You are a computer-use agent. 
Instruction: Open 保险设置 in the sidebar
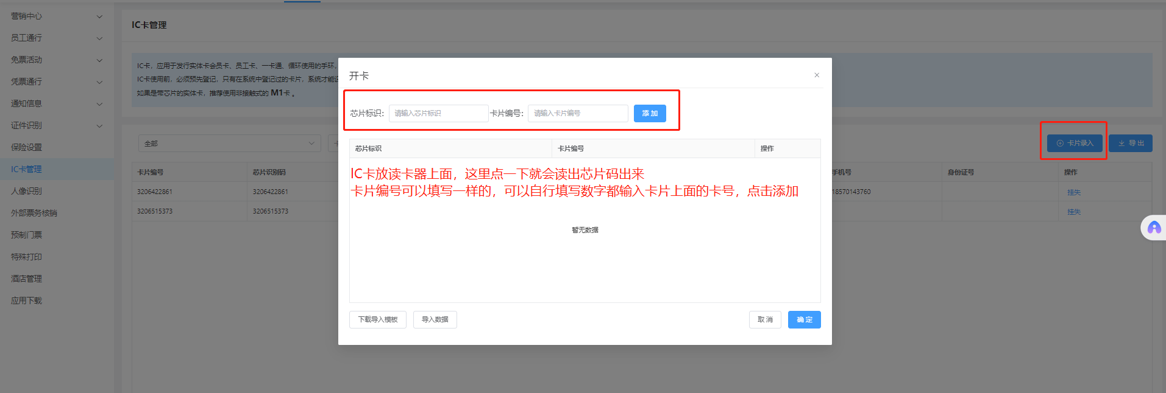pos(27,148)
